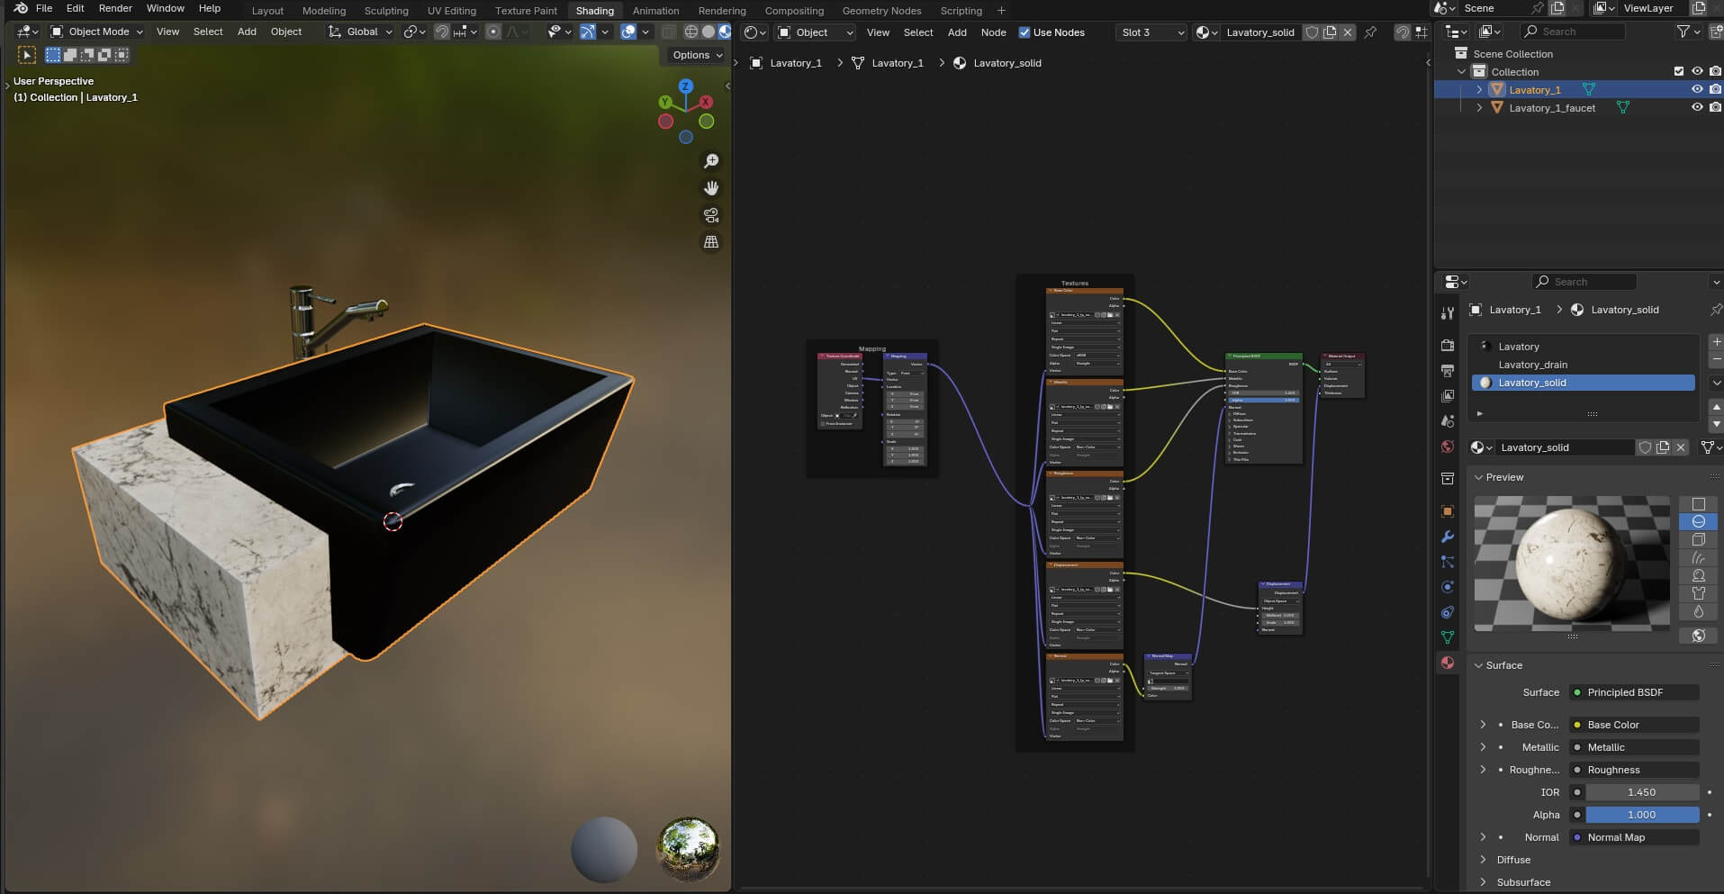The image size is (1724, 894).
Task: Uncheck the Use Nodes checkbox
Action: (x=1024, y=32)
